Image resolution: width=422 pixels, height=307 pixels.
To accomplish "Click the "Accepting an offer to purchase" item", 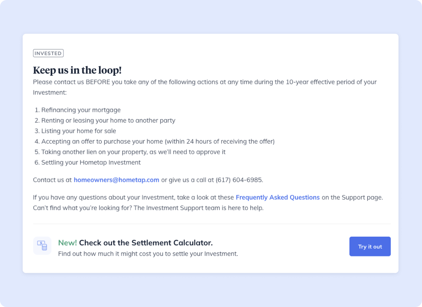I will click(157, 142).
